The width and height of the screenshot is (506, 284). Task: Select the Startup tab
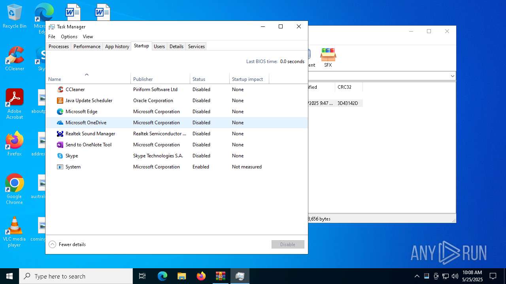(142, 46)
